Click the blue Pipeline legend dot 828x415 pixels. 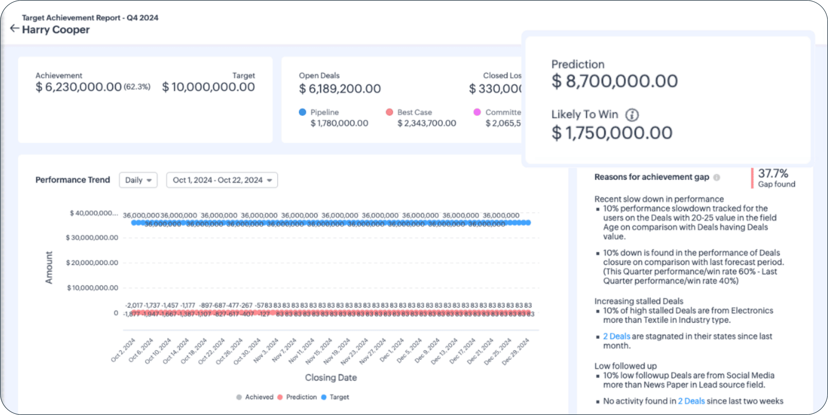point(302,112)
